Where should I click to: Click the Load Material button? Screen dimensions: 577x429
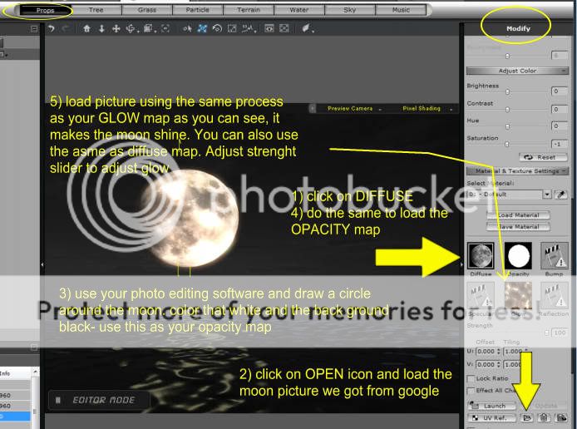coord(519,214)
